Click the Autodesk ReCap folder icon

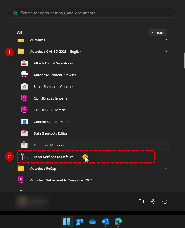pyautogui.click(x=21, y=168)
